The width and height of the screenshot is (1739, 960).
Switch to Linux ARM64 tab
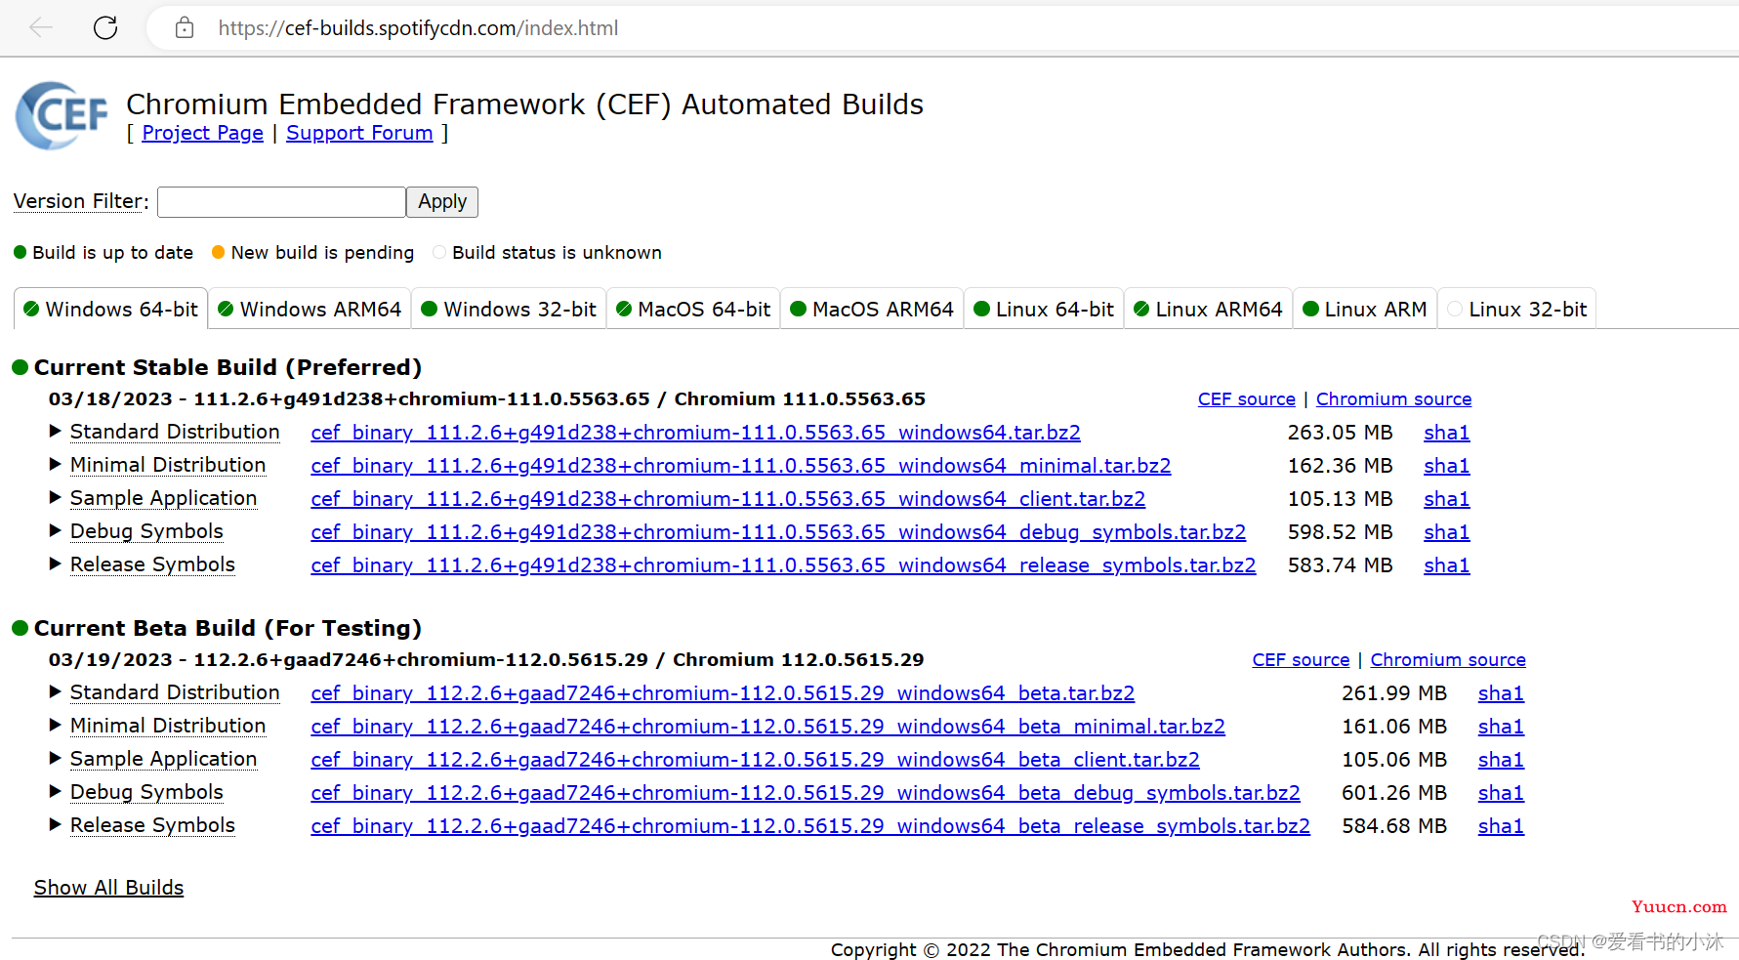tap(1208, 309)
